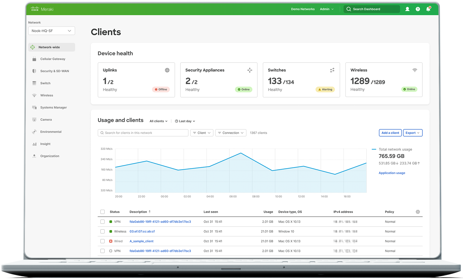Screen dimensions: 463x279
Task: Open table column settings gear icon
Action: [x=418, y=212]
